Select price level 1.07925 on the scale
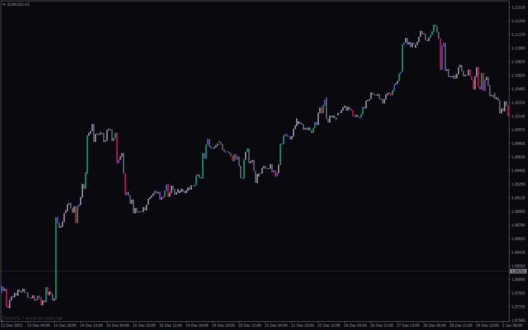The width and height of the screenshot is (528, 330). click(518, 293)
